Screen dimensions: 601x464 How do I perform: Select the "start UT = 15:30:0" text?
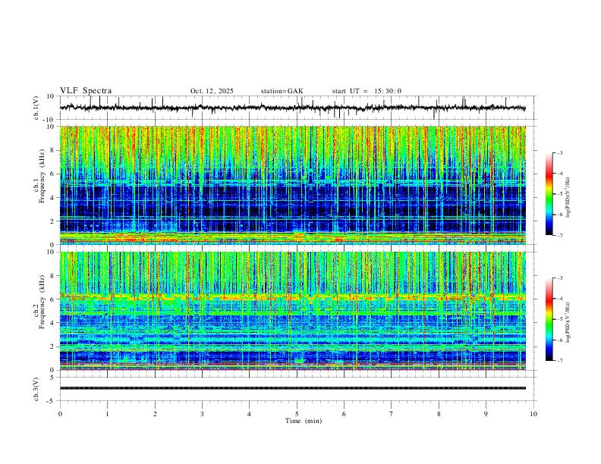367,91
